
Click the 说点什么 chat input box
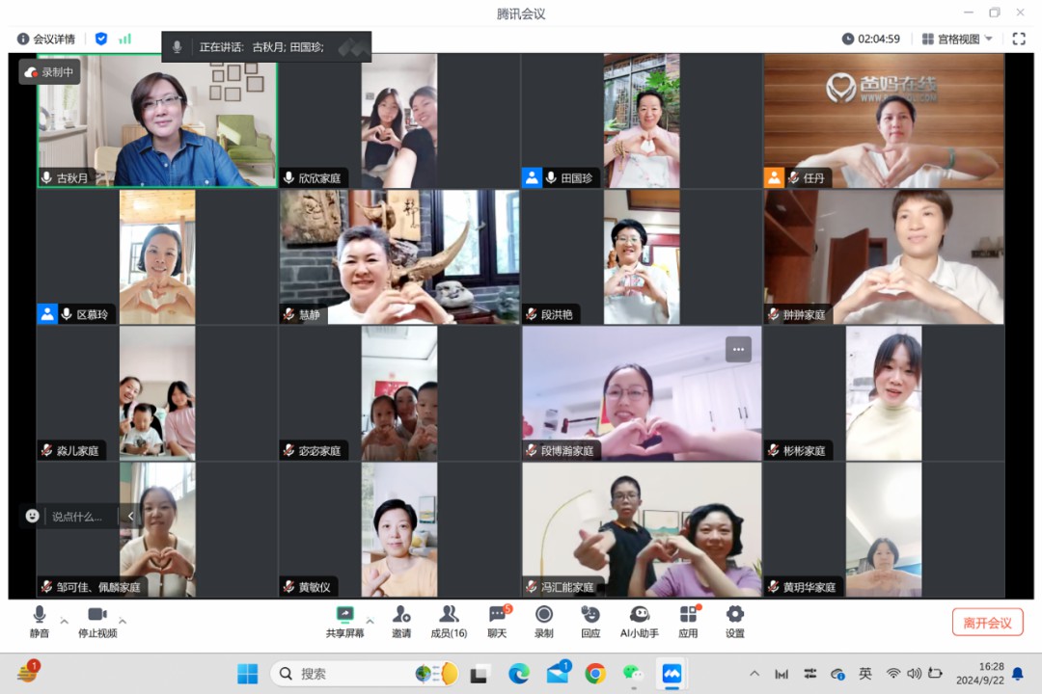point(77,517)
